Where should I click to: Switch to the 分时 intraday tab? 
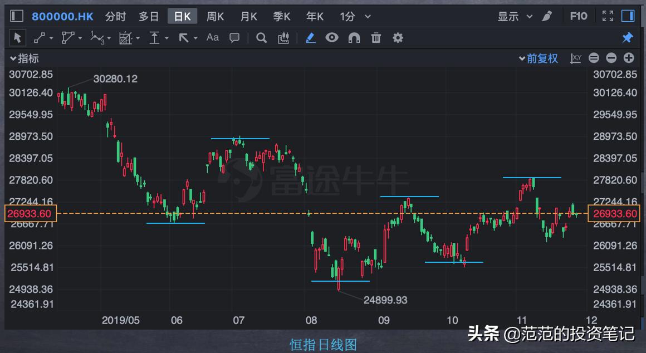click(115, 16)
